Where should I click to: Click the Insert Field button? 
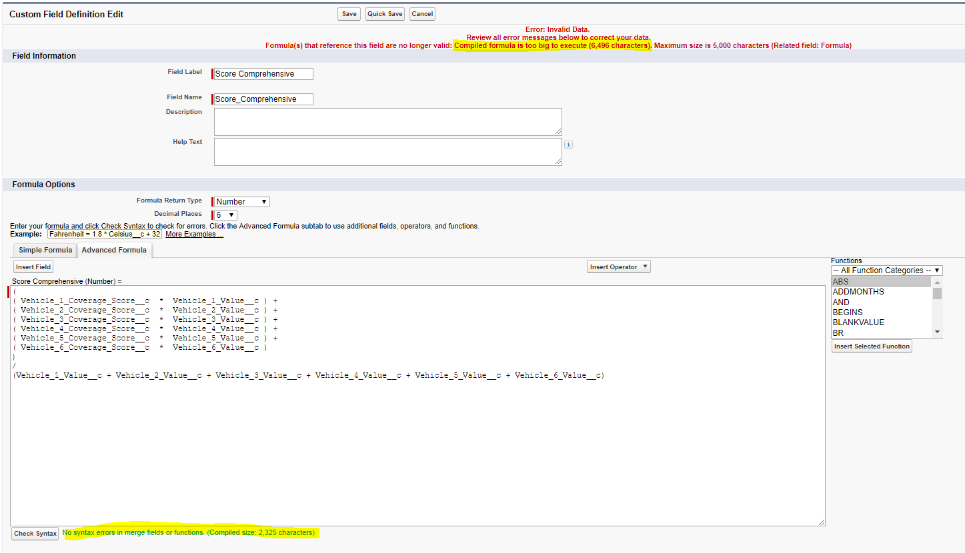33,267
